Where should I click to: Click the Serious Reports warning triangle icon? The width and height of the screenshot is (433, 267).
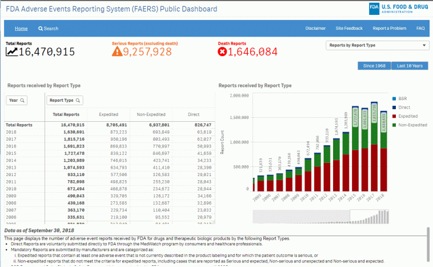click(x=117, y=52)
